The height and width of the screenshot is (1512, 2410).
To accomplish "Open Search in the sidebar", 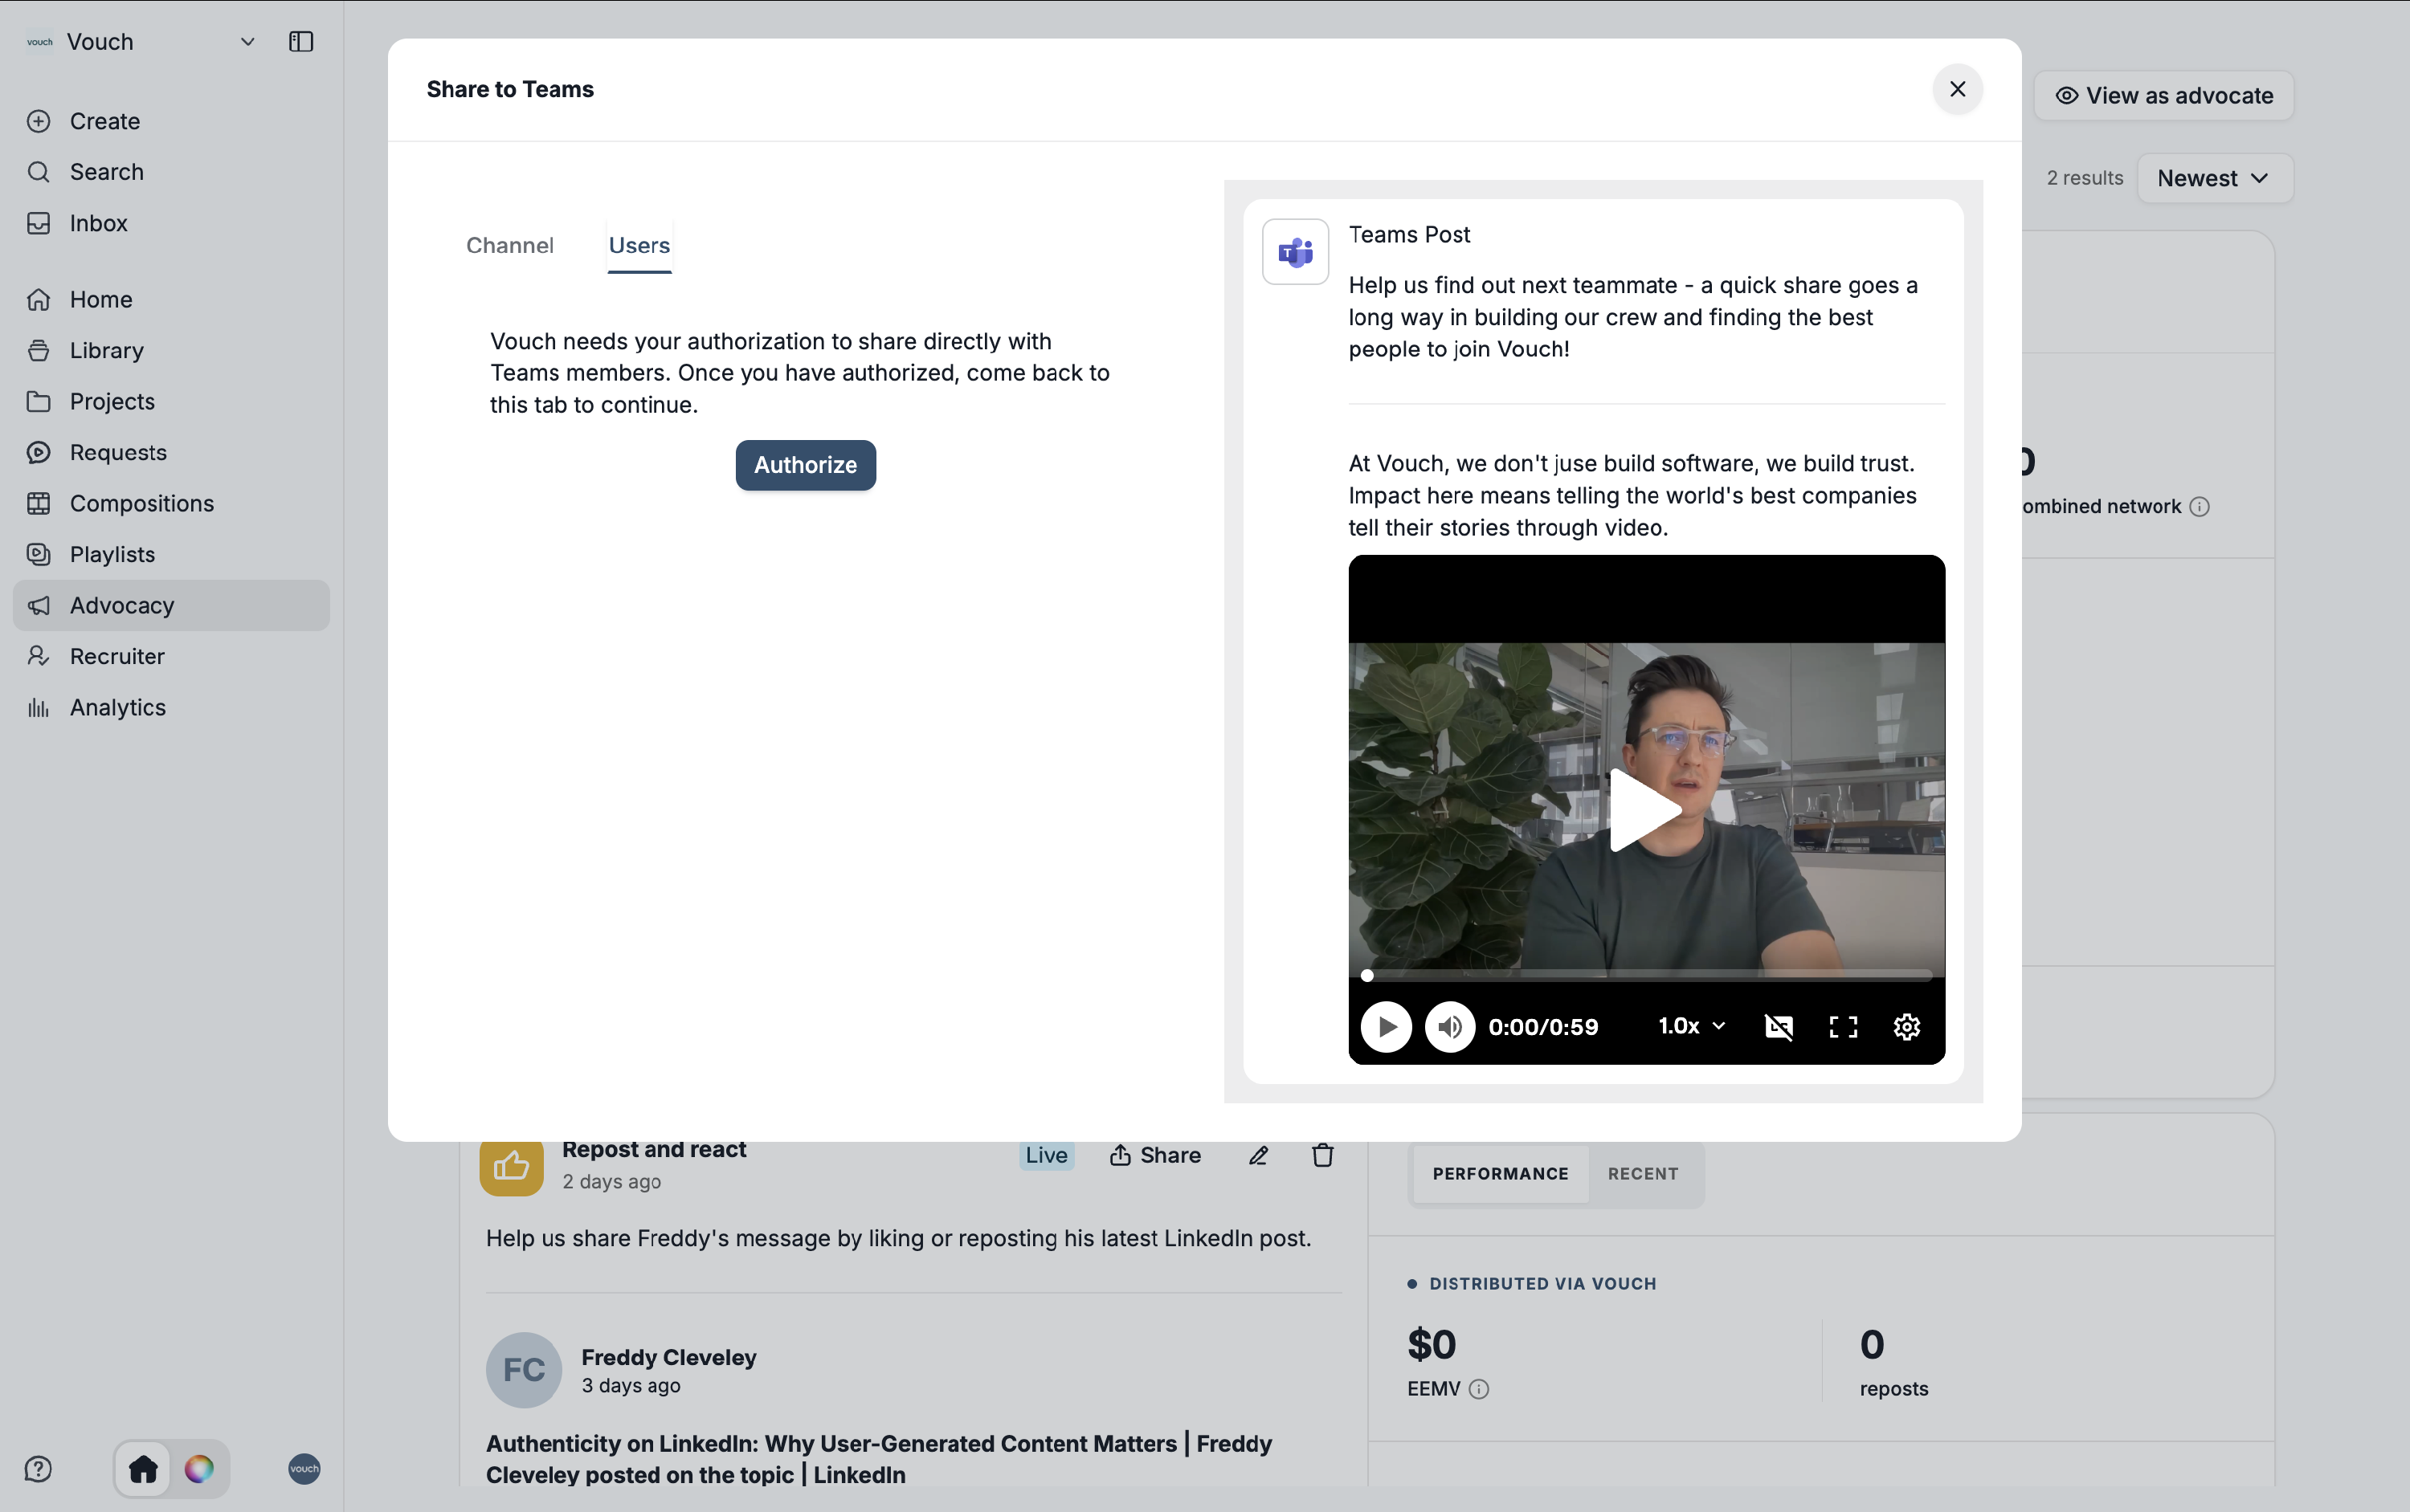I will click(171, 172).
